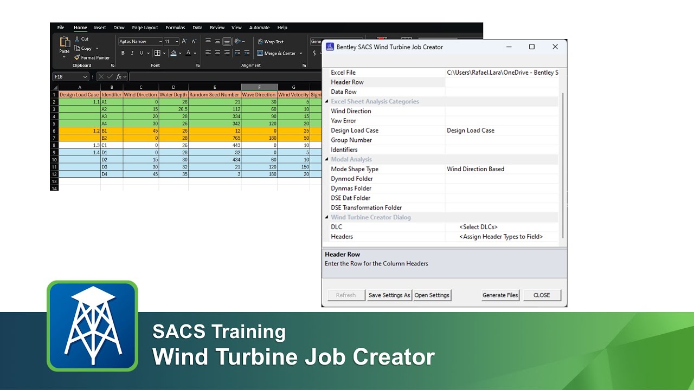Open the Merge & Center dropdown arrow
694x390 pixels.
pos(301,53)
